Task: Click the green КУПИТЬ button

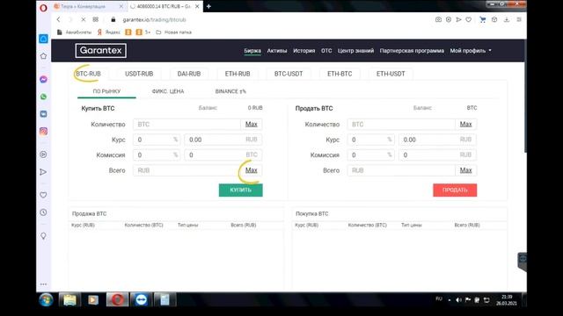Action: click(x=240, y=190)
